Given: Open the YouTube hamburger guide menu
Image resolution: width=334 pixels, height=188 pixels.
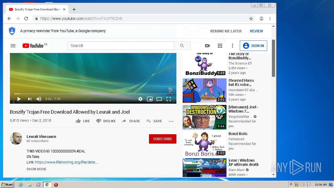Looking at the screenshot, I should 13,46.
